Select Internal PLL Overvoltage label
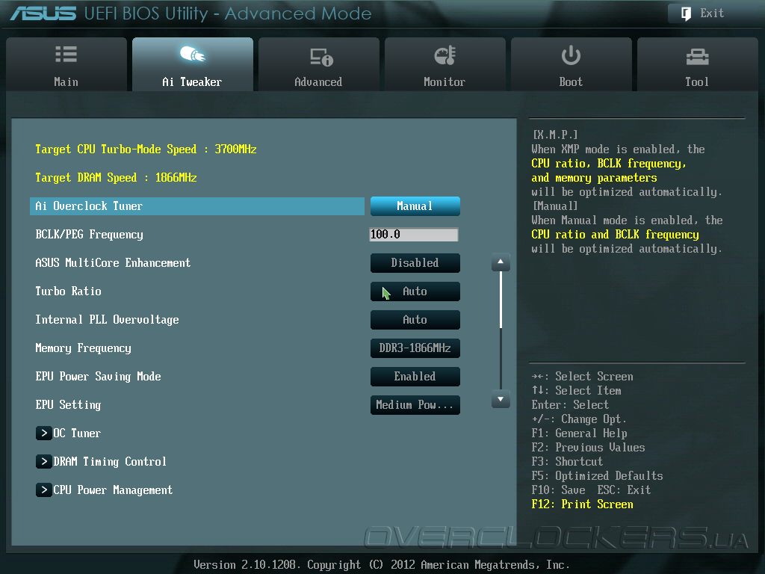Screen dimensions: 765x574 pos(107,320)
